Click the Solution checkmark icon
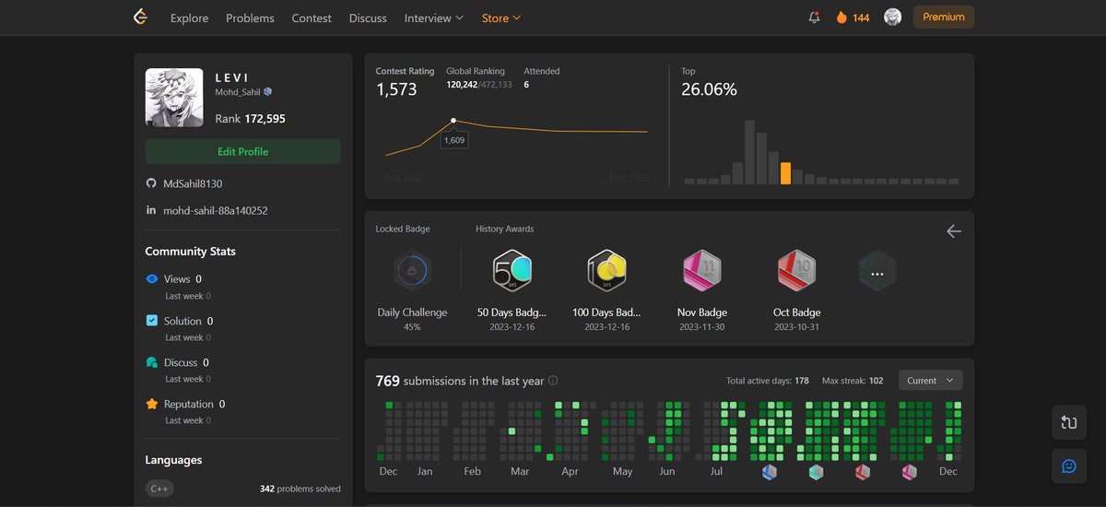 [x=152, y=321]
